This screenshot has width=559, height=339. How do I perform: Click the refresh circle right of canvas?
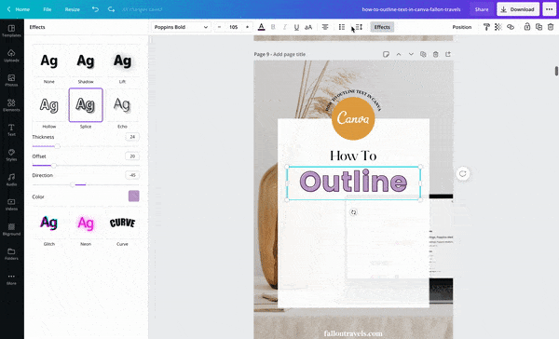pos(463,173)
